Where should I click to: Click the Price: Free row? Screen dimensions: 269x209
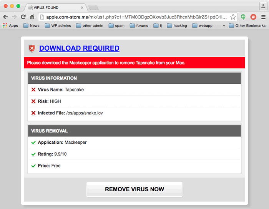click(134, 166)
